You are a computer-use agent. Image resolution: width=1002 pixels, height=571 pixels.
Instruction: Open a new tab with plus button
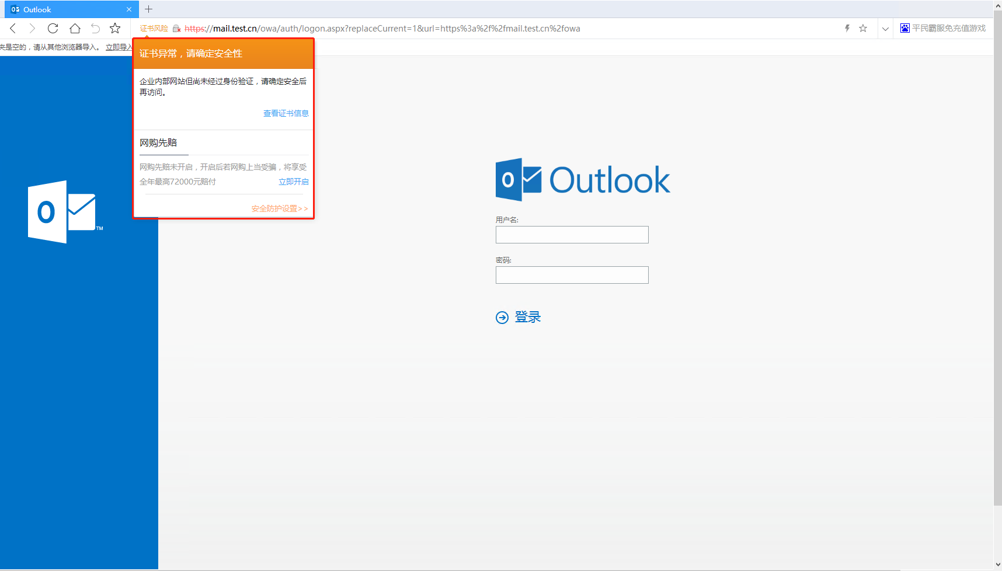pyautogui.click(x=148, y=9)
